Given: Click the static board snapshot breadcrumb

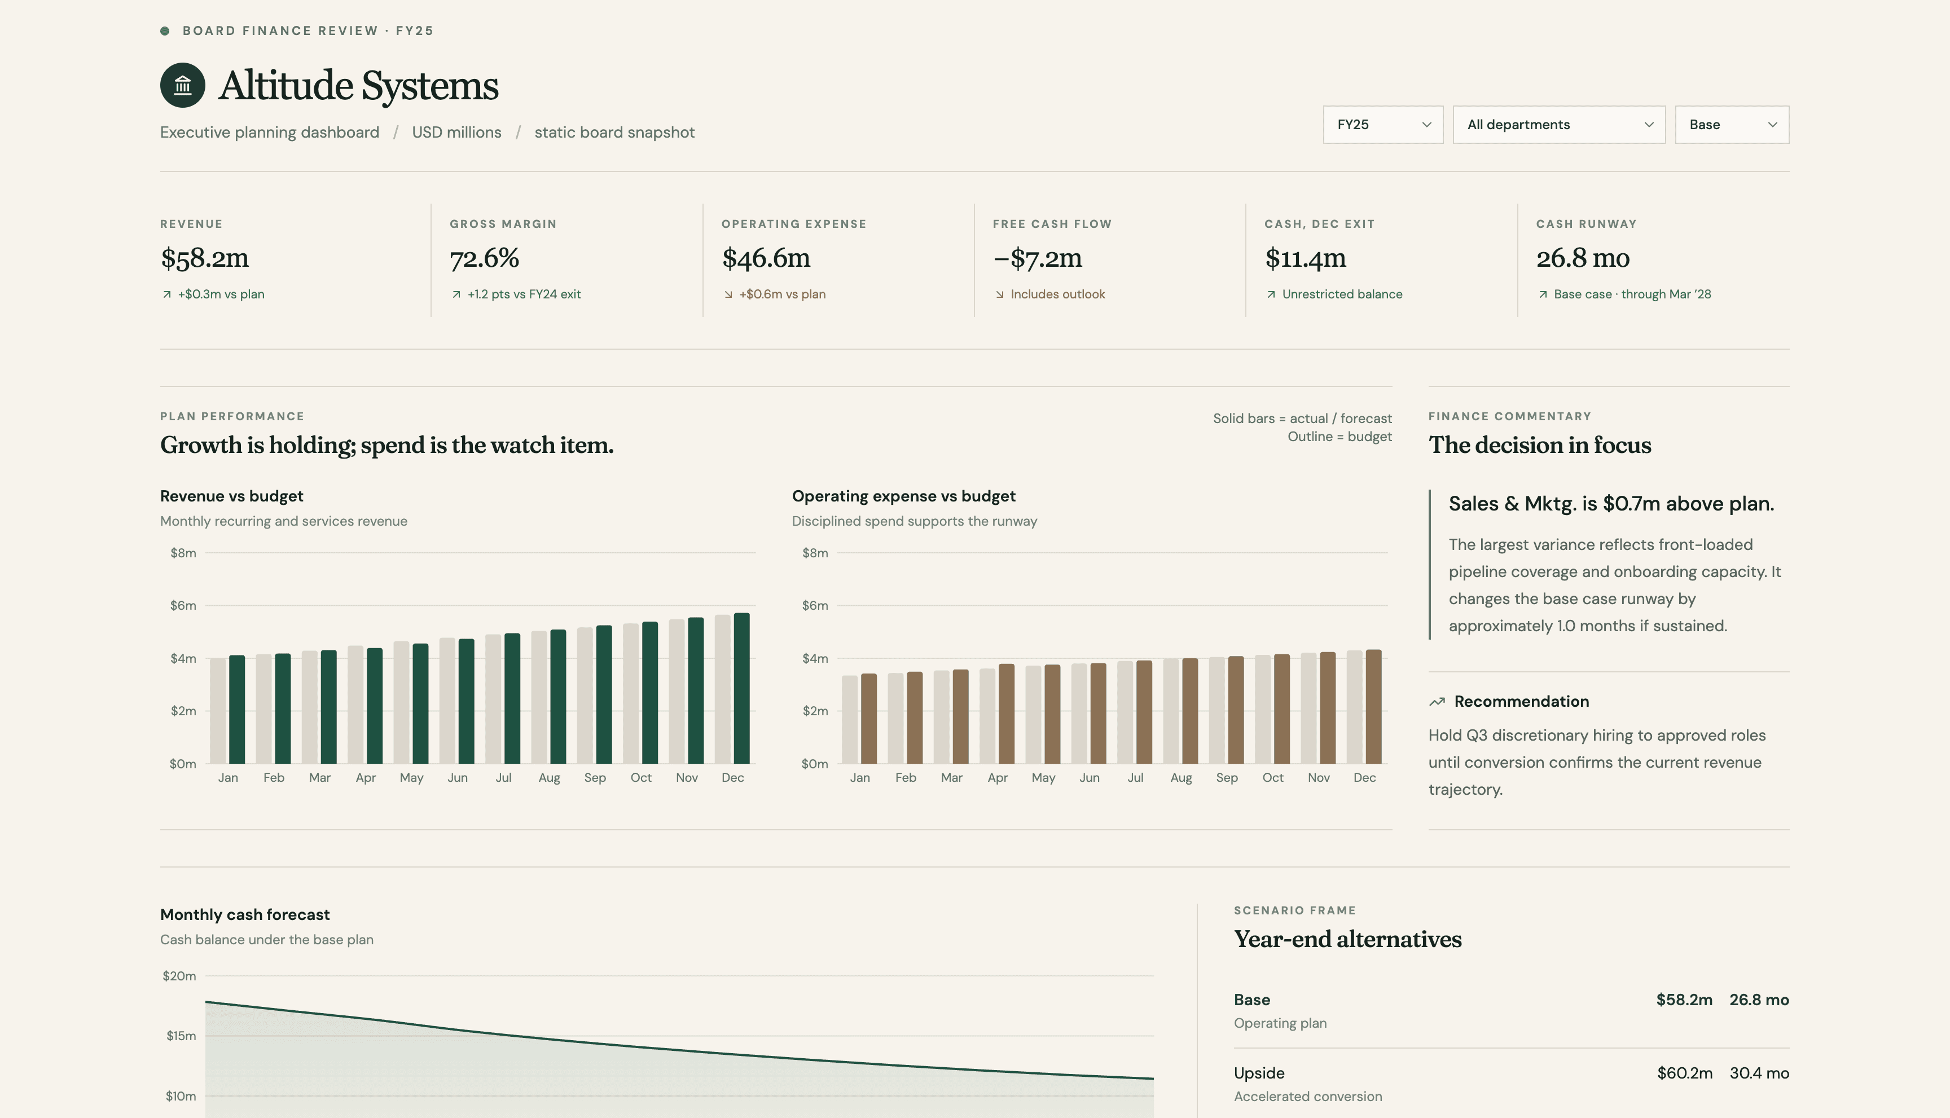Looking at the screenshot, I should pos(614,132).
